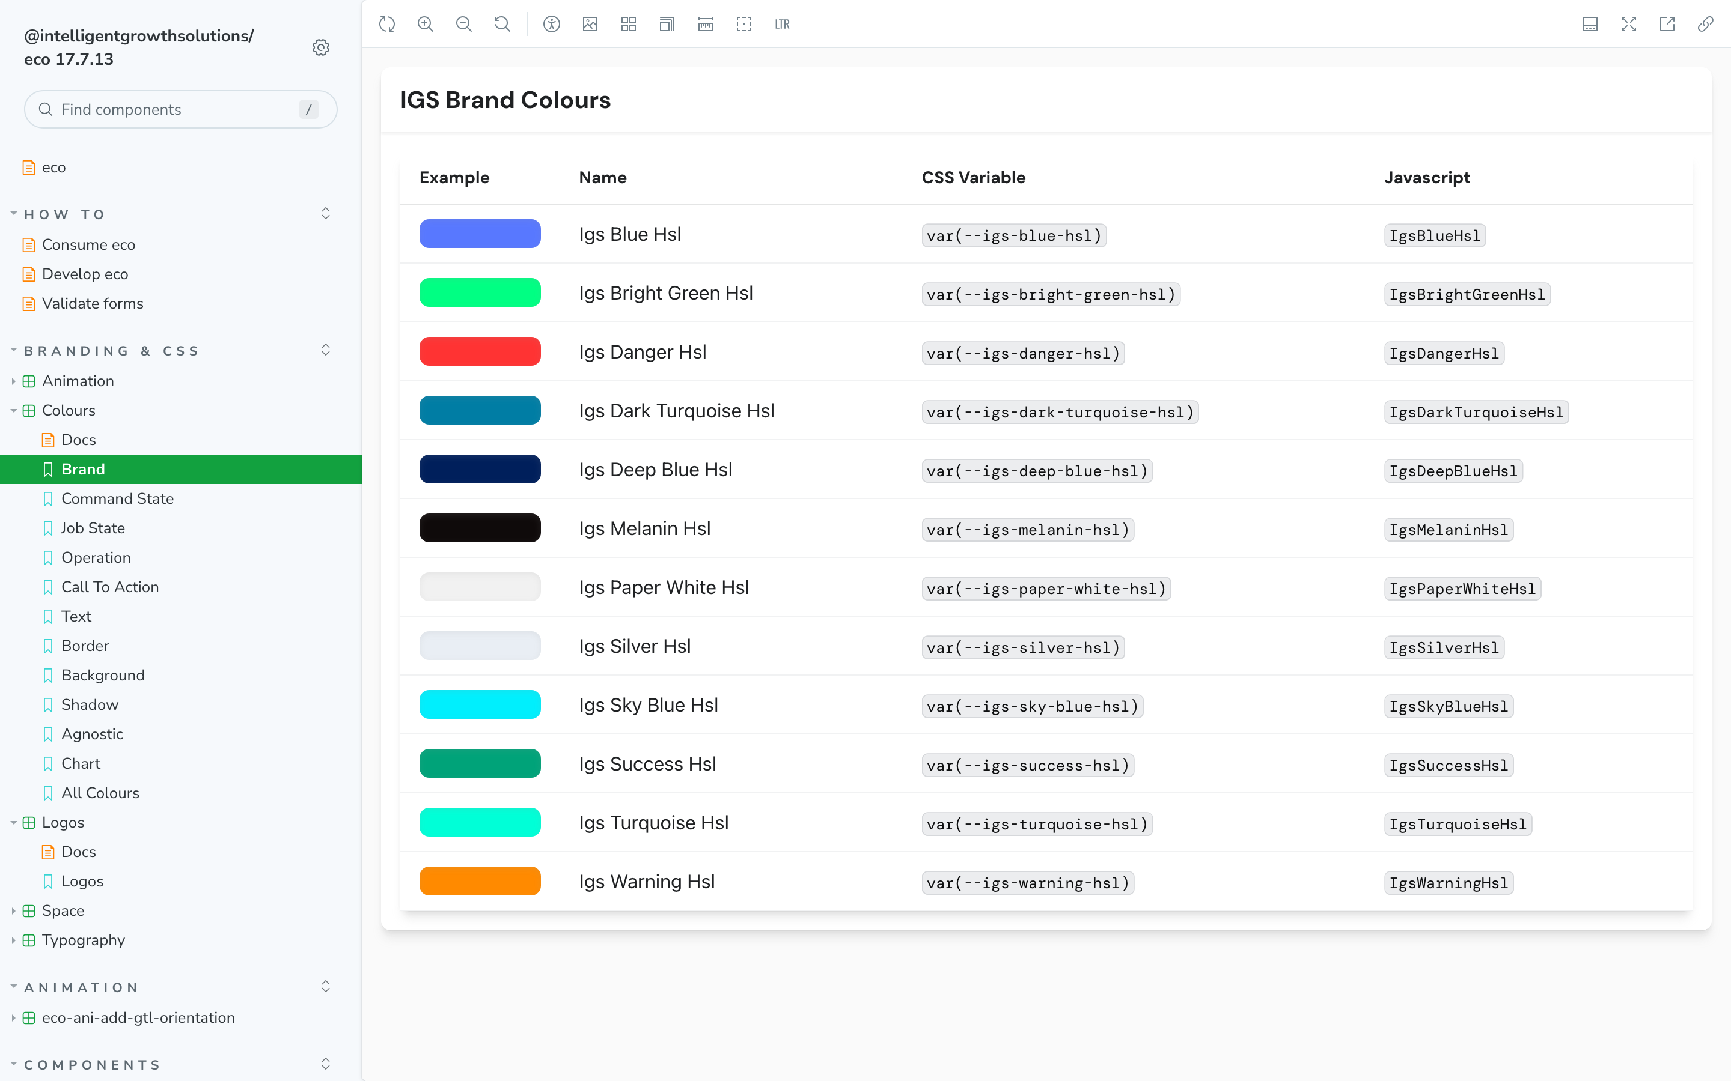Screen dimensions: 1731x1081
Task: Expand the Space component group
Action: click(63, 910)
